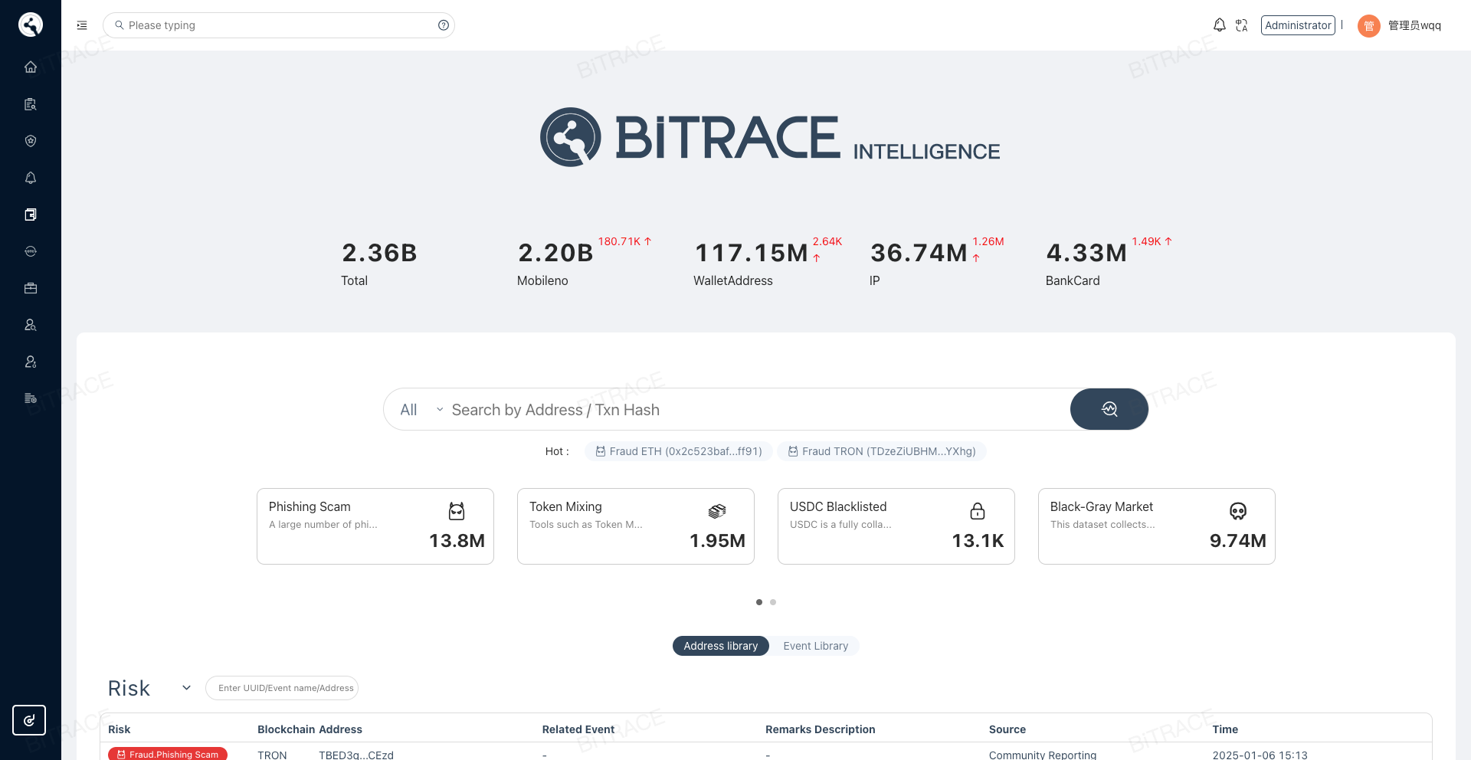Select hot tag Fraud ETH address
This screenshot has width=1471, height=760.
[679, 451]
